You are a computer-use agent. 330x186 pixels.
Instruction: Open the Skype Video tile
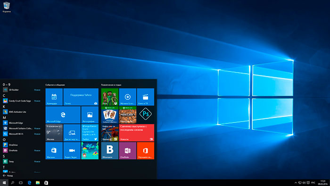point(72,151)
